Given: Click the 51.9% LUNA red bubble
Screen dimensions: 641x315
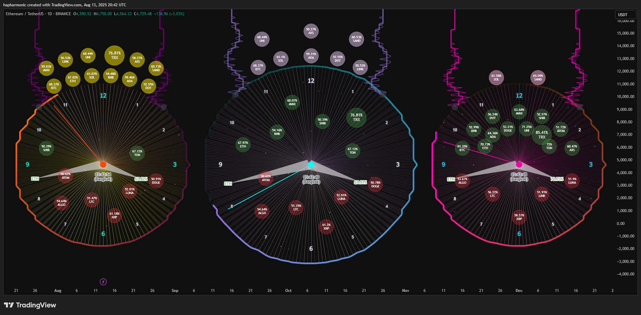Looking at the screenshot, I should pyautogui.click(x=572, y=181).
